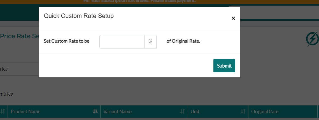This screenshot has width=319, height=120.
Task: Click the custom rate percentage input field
Action: point(122,42)
